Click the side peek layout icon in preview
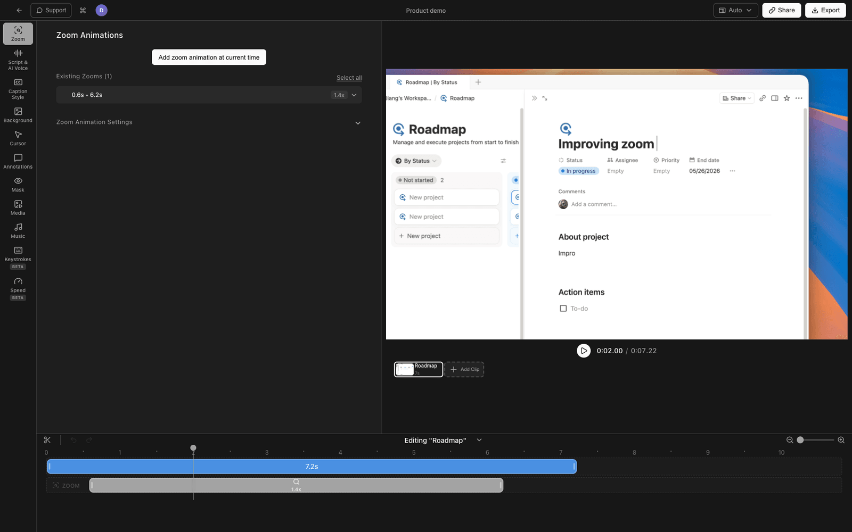The width and height of the screenshot is (852, 532). [x=775, y=98]
